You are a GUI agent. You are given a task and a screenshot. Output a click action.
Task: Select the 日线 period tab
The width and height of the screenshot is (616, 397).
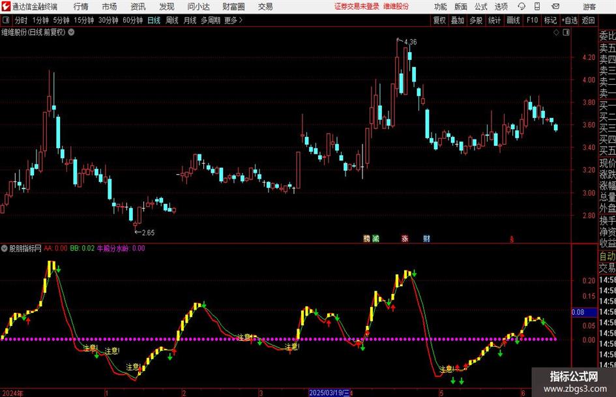[x=154, y=20]
